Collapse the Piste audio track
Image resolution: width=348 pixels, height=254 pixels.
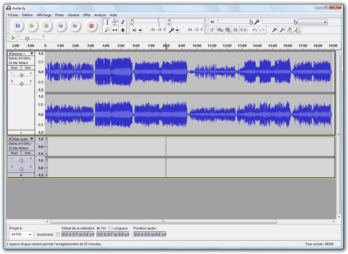tap(21, 175)
